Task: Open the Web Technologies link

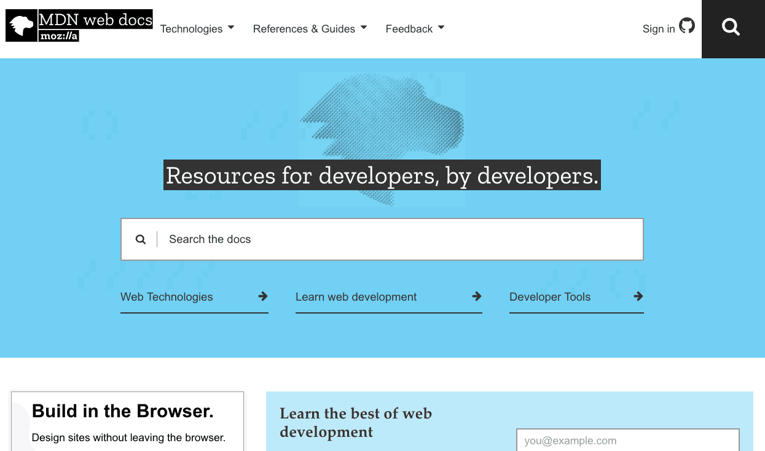Action: pyautogui.click(x=167, y=297)
